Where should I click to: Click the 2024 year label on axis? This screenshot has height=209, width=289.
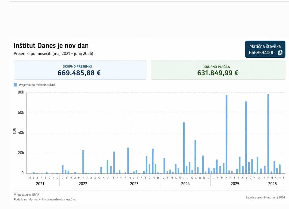point(185,184)
